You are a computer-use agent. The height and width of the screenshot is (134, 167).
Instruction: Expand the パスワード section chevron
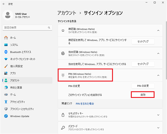158,128
